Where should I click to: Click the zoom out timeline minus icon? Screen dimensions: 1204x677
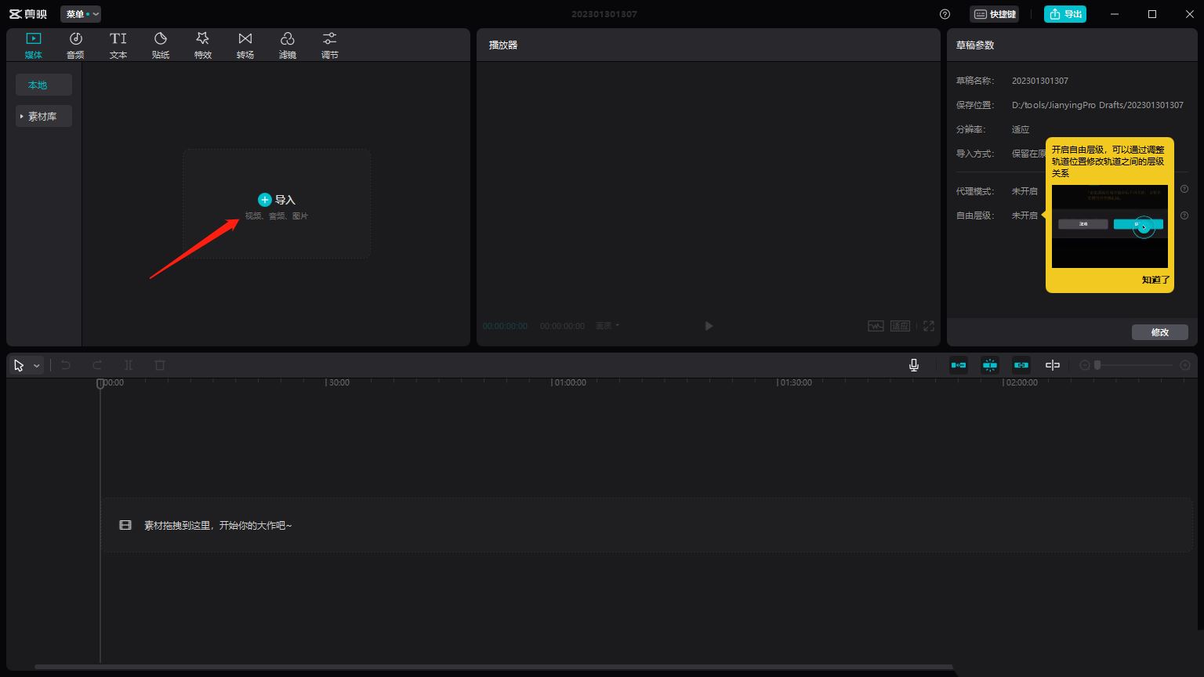[x=1085, y=365]
